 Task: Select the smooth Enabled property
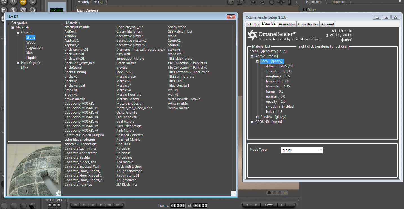280,107
